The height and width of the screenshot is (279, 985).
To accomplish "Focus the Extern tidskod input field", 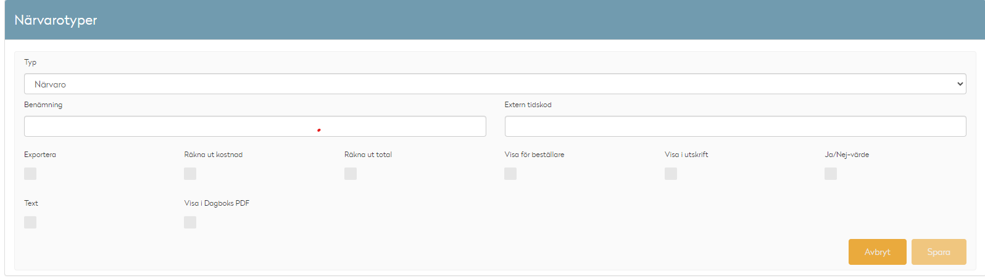I will click(x=735, y=126).
